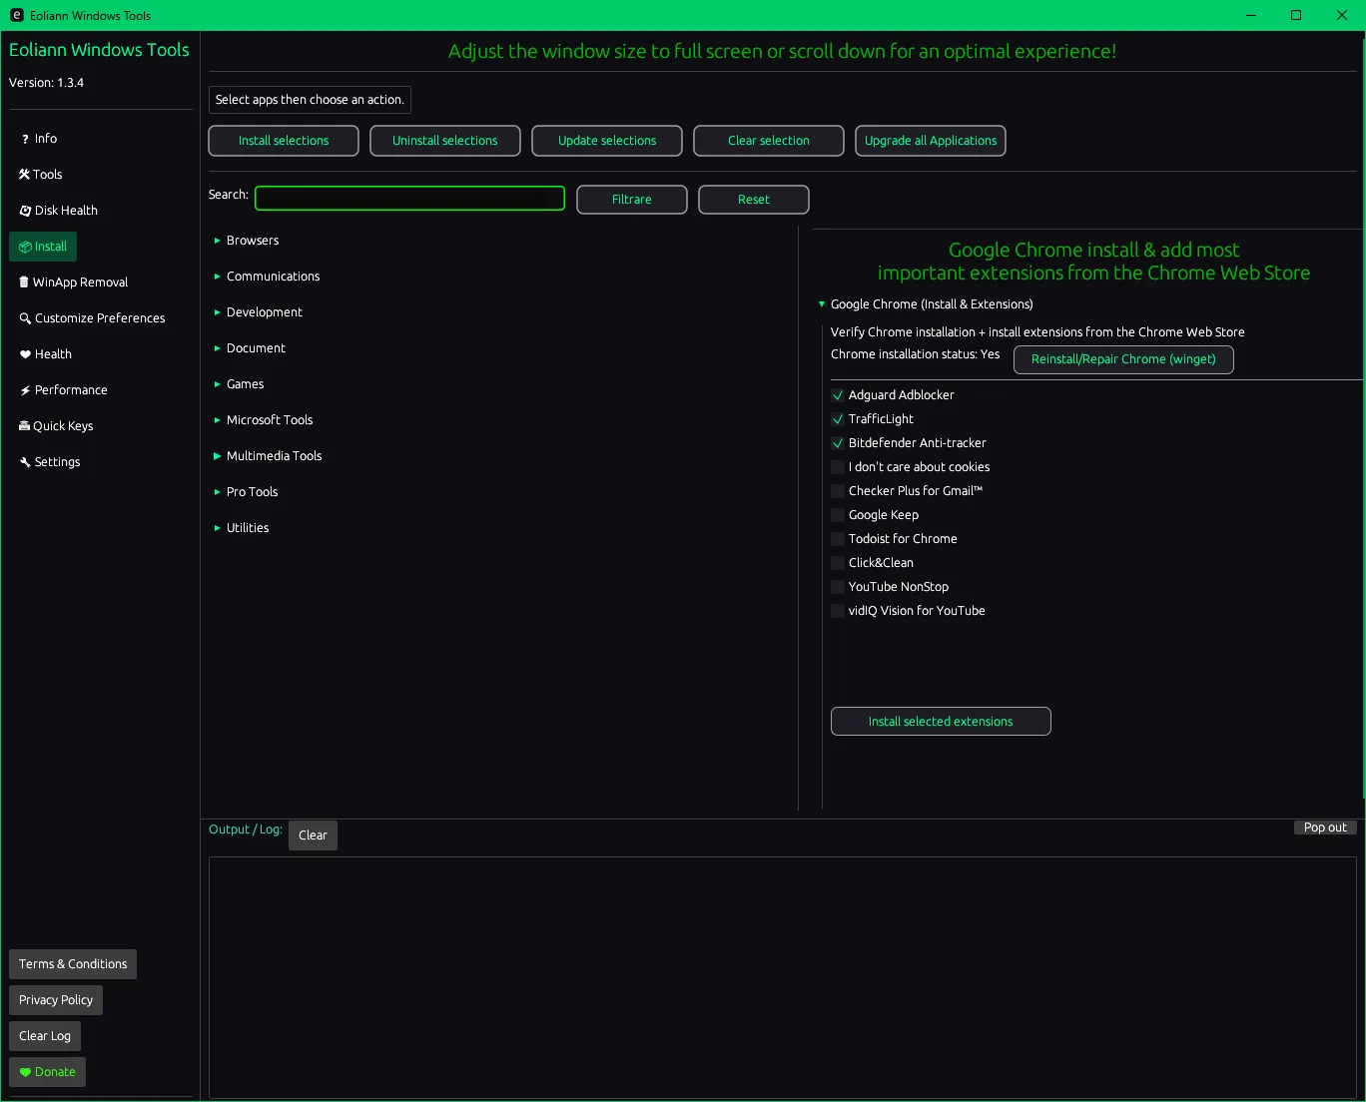Open WinApp Removal trash icon
This screenshot has width=1366, height=1102.
tap(24, 282)
